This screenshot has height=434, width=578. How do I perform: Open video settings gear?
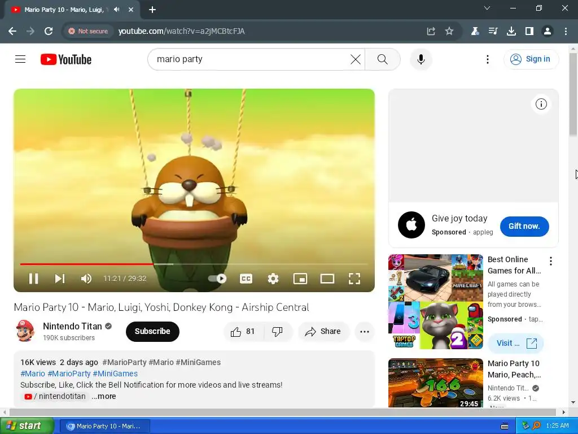[x=273, y=279]
